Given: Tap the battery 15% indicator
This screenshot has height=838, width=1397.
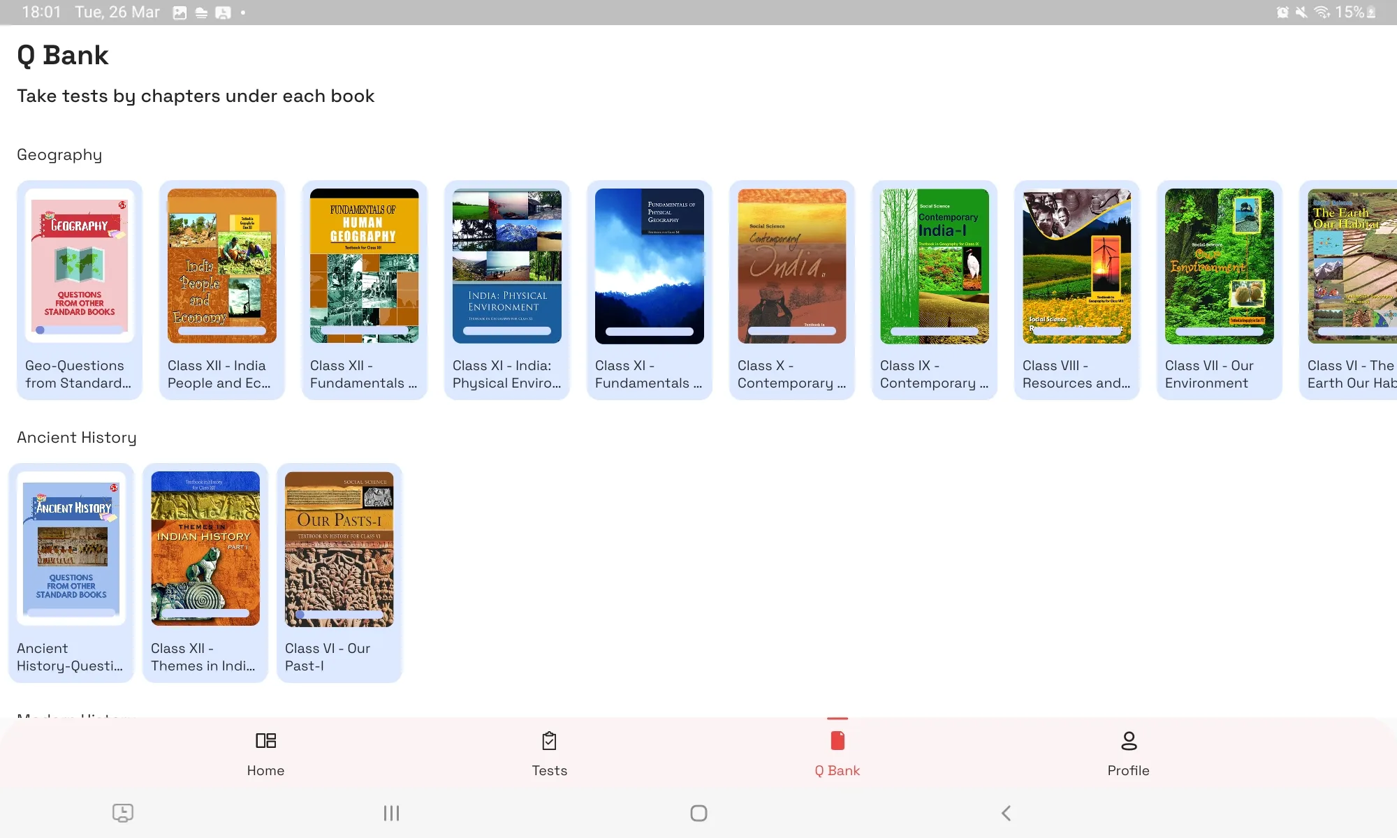Looking at the screenshot, I should click(x=1356, y=13).
